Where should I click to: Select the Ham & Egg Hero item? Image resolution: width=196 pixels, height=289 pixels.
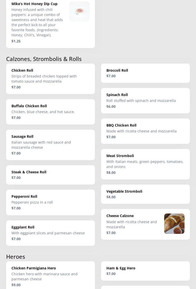(x=145, y=271)
